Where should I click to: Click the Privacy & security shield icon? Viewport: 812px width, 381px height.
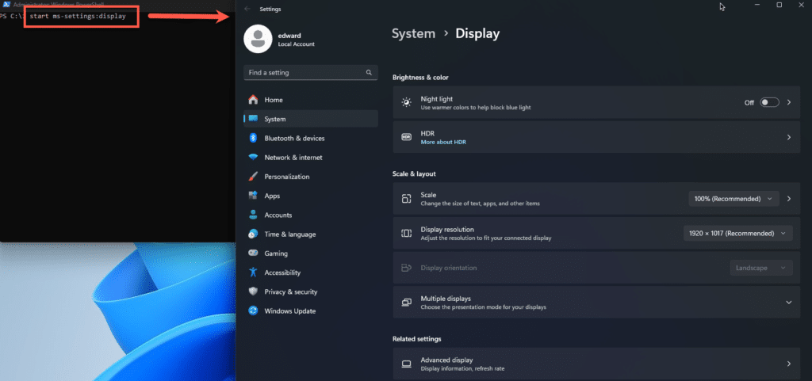click(253, 291)
